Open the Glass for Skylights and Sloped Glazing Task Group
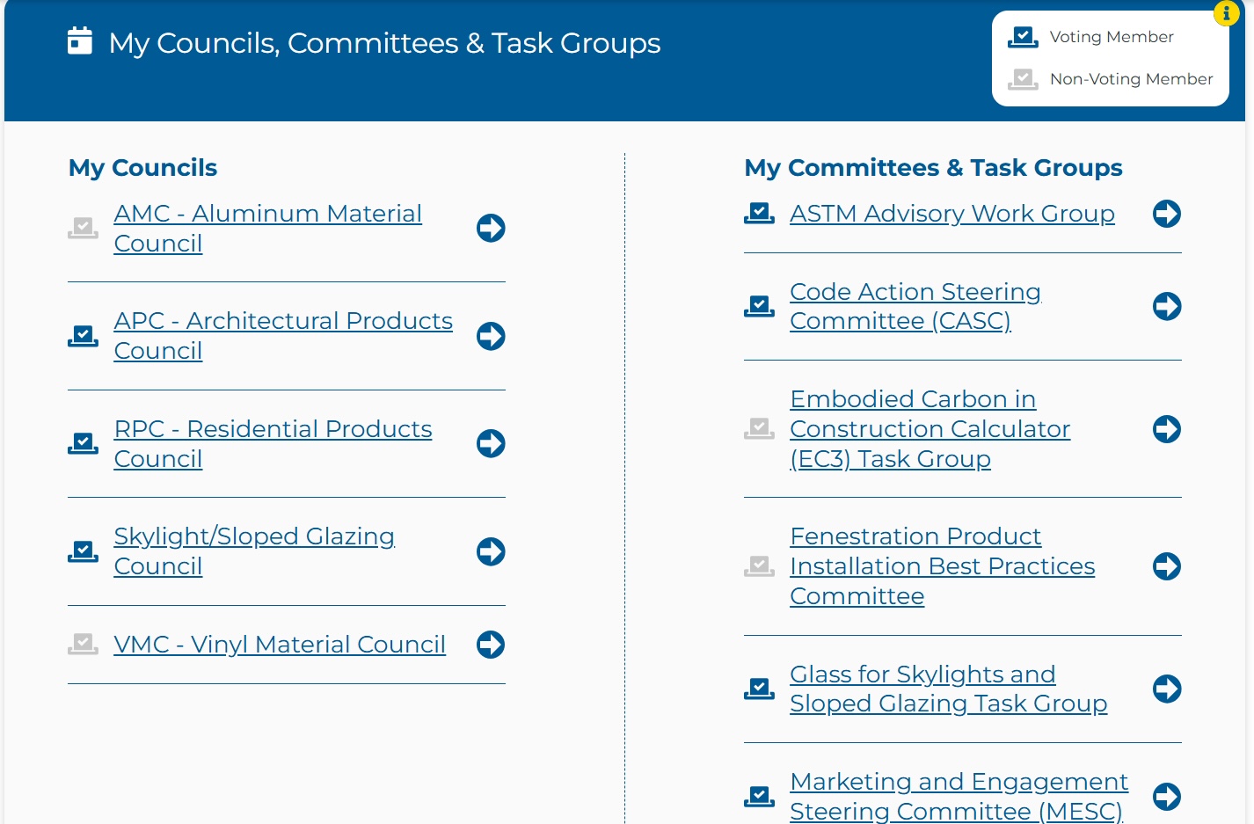The width and height of the screenshot is (1254, 824). pos(949,689)
